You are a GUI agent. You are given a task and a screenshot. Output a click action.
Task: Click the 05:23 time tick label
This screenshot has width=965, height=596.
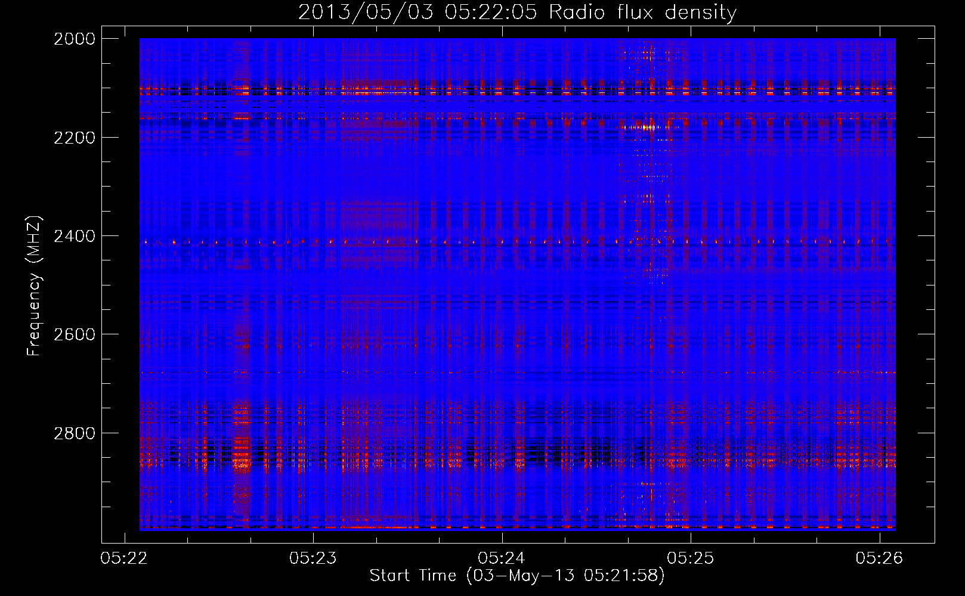coord(313,558)
